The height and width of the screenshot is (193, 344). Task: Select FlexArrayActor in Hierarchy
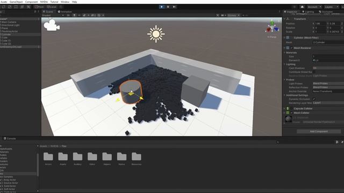[10, 31]
